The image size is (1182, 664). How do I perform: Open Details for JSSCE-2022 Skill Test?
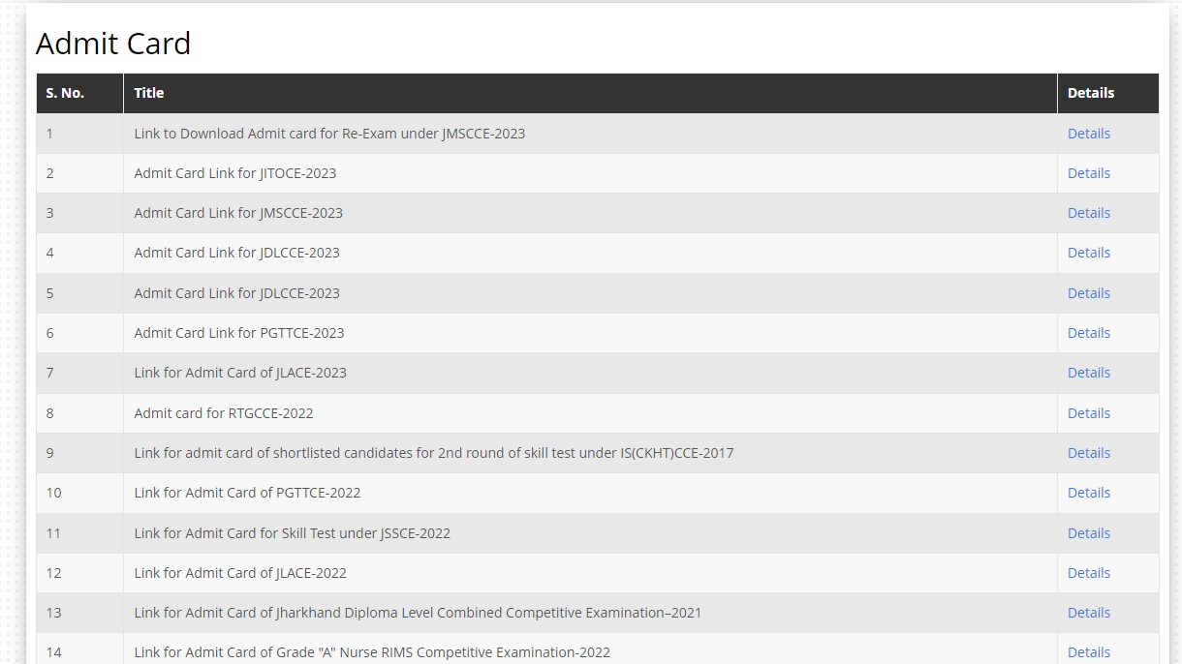1088,533
